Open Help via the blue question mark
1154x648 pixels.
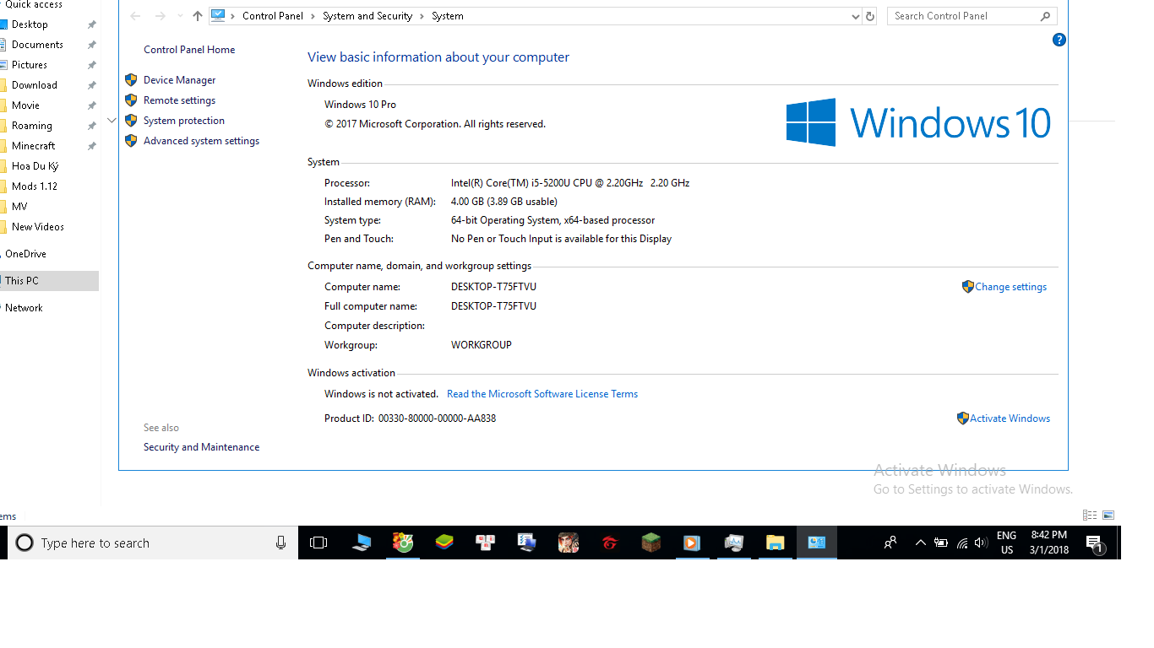tap(1059, 40)
